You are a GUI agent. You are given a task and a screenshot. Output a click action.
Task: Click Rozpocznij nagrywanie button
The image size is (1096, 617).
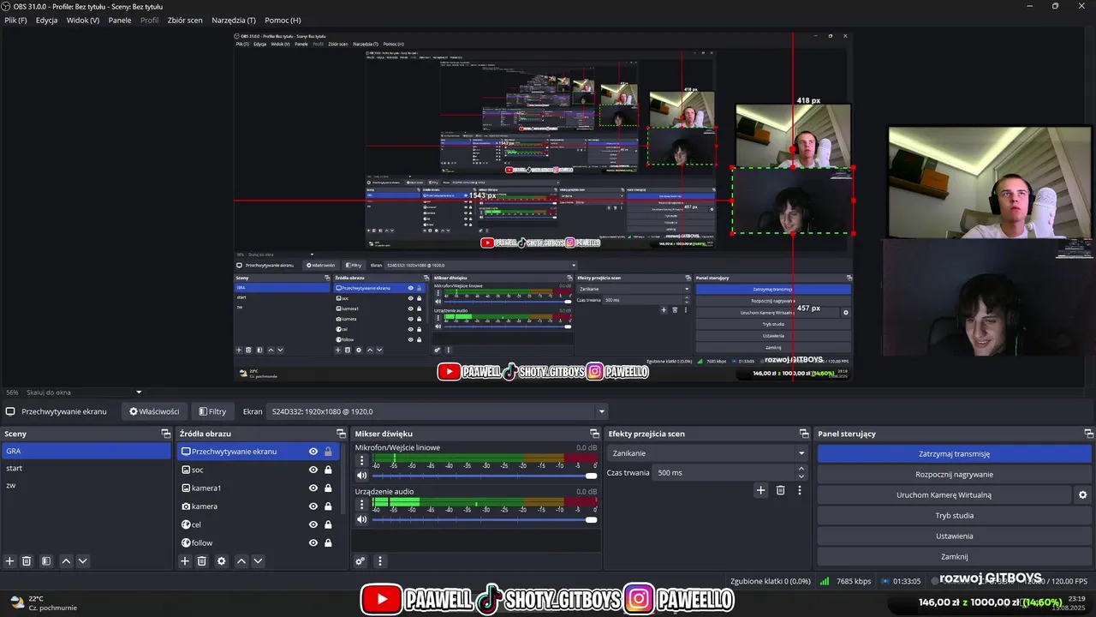[954, 475]
